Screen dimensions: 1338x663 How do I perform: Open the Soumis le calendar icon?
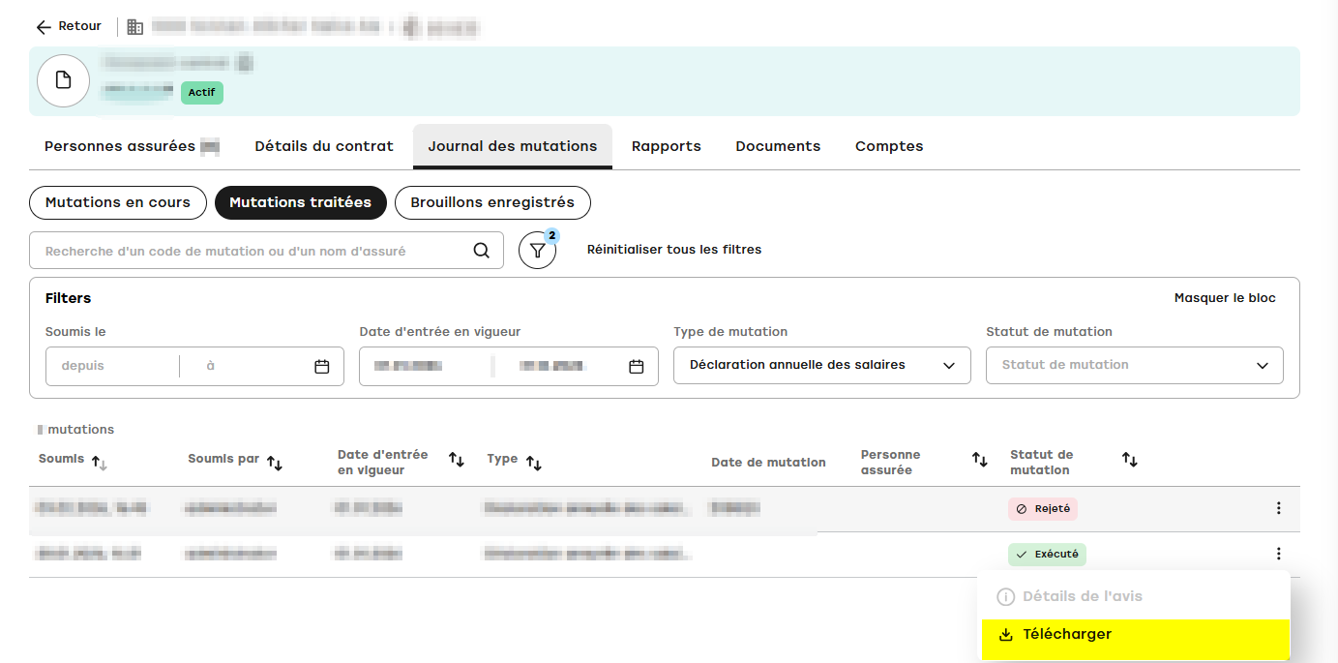pos(322,367)
